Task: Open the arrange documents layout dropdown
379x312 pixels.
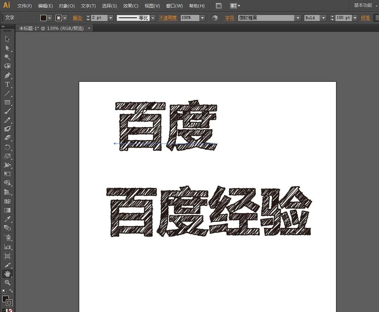Action: (235, 6)
